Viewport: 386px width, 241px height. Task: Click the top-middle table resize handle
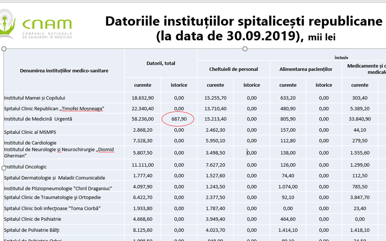pyautogui.click(x=245, y=49)
